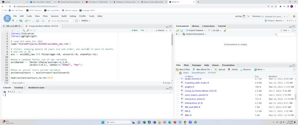298x125 pixels.
Task: Maximize the source editor pane
Action: (170, 27)
